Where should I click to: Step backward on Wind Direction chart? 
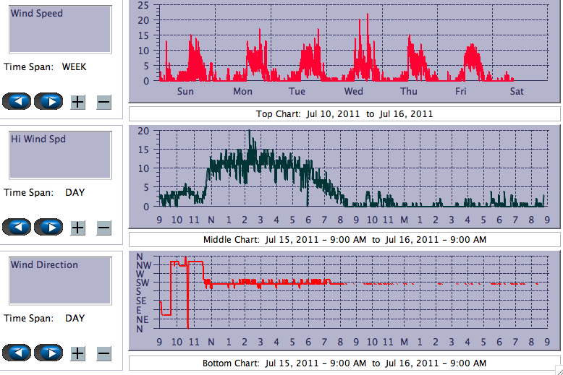pos(17,353)
